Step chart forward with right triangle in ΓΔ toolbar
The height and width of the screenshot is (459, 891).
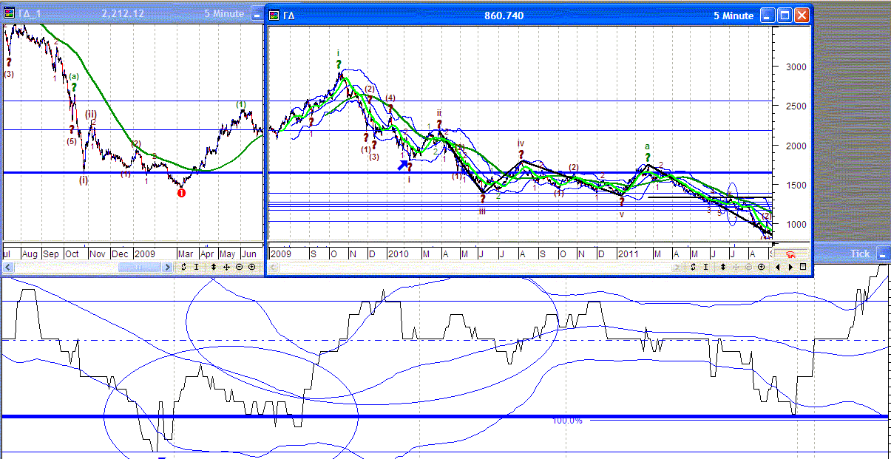(x=790, y=266)
